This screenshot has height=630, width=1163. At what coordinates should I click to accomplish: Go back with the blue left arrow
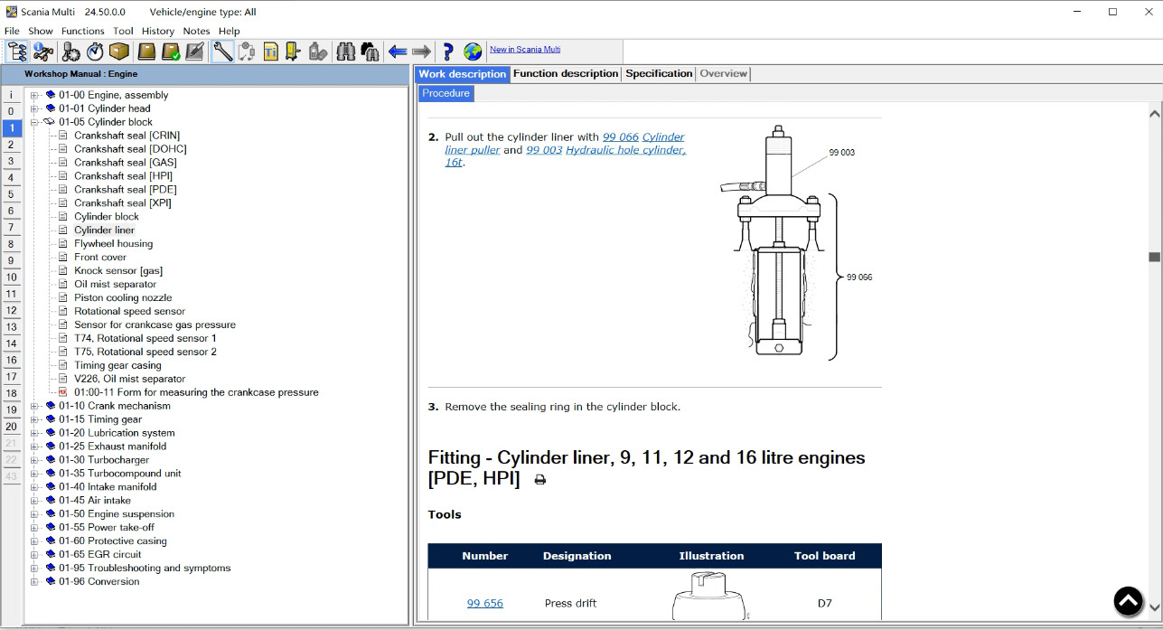[x=398, y=52]
